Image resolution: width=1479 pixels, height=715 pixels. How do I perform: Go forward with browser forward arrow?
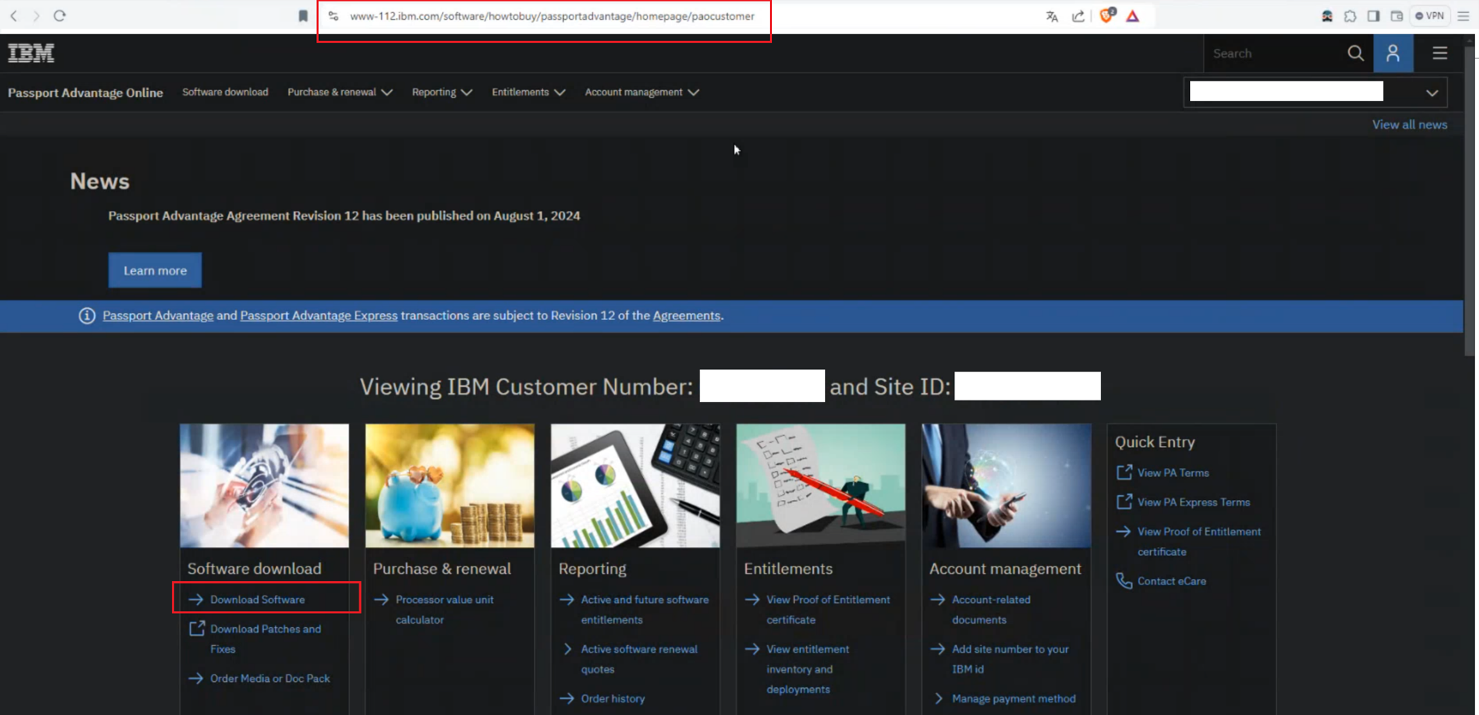(36, 15)
